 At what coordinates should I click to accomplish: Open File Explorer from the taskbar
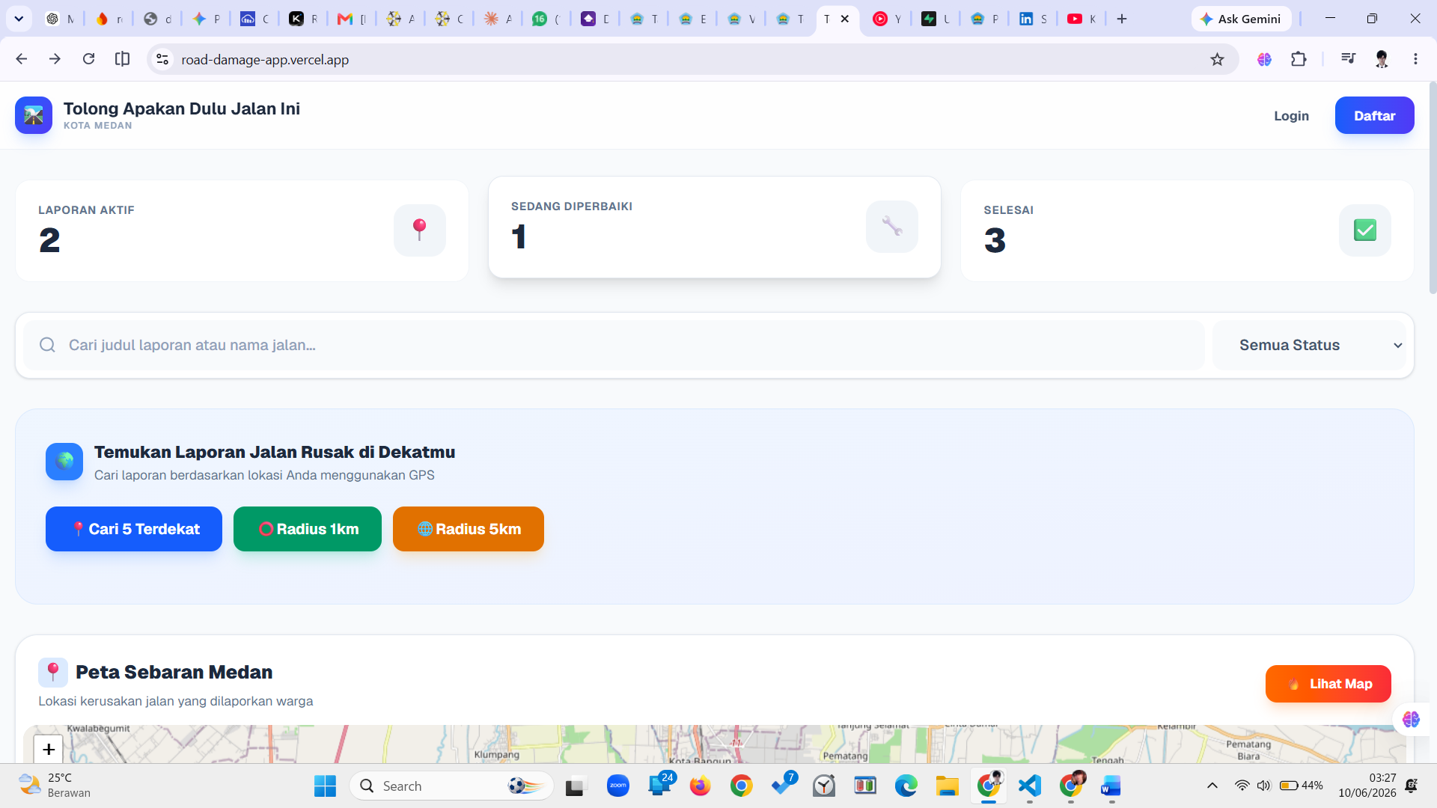tap(948, 786)
